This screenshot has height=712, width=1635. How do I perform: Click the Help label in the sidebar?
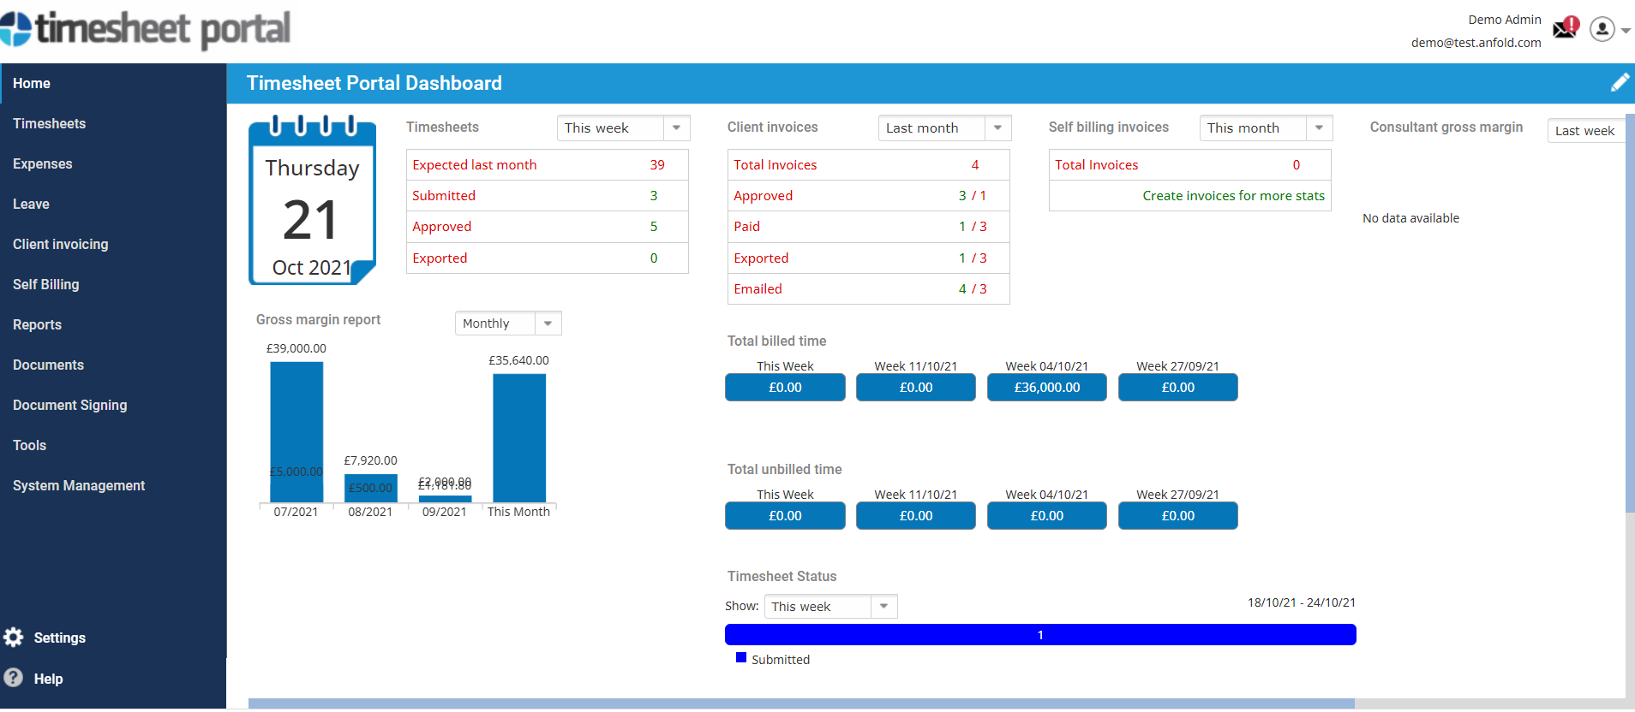[48, 679]
